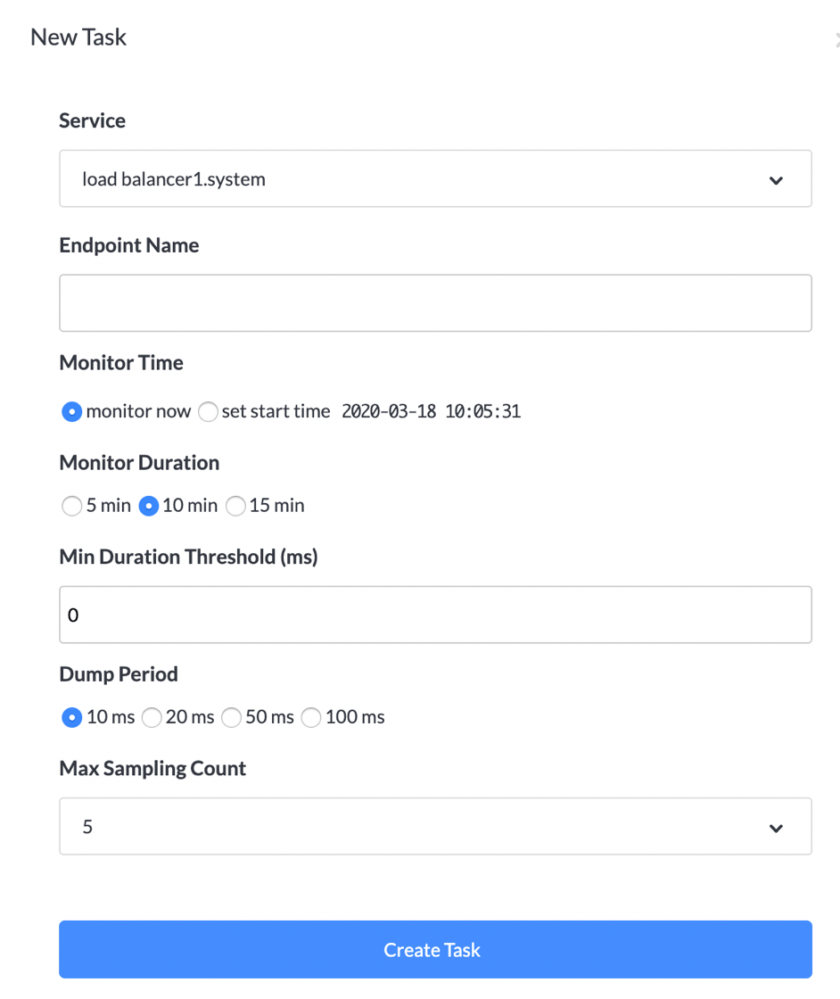
Task: Select 100 ms dump period
Action: tap(310, 717)
